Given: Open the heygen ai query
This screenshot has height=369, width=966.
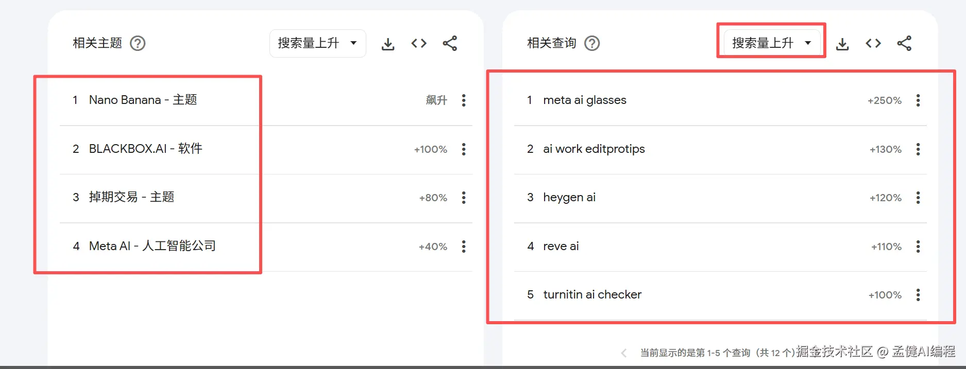Looking at the screenshot, I should pos(569,197).
